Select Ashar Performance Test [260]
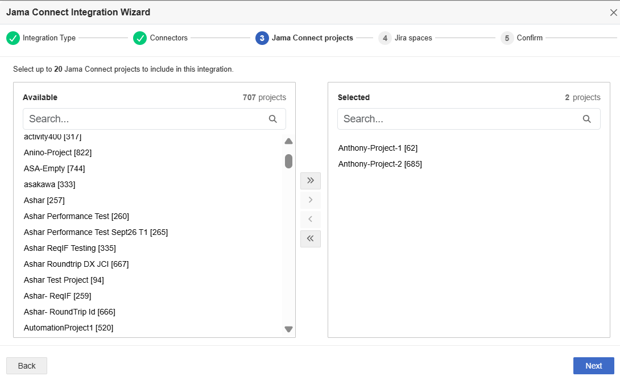The height and width of the screenshot is (376, 620). pos(76,216)
